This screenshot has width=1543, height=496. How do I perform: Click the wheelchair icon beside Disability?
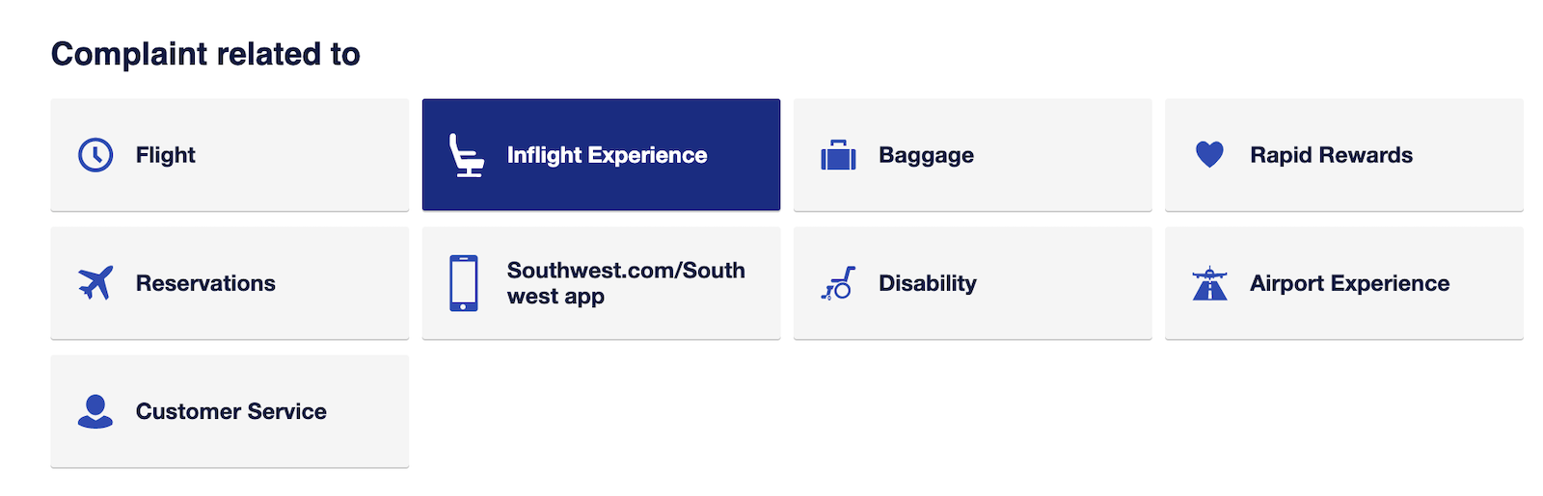pos(838,283)
